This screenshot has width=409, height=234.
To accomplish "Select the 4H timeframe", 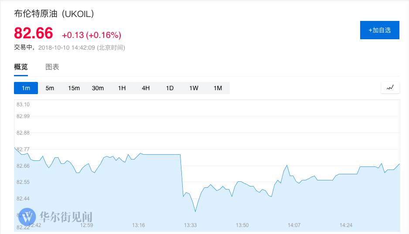I will (x=146, y=88).
